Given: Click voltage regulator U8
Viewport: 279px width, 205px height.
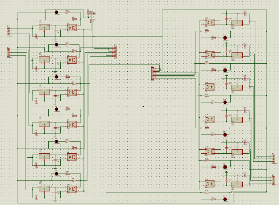Looking at the screenshot, I should click(44, 124).
